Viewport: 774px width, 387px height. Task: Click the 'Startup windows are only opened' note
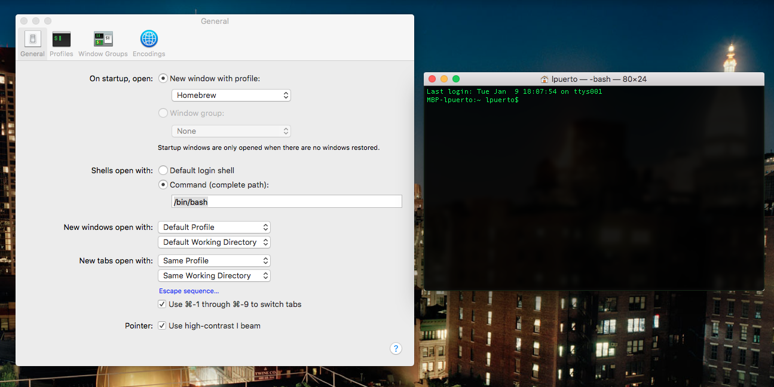coord(268,148)
